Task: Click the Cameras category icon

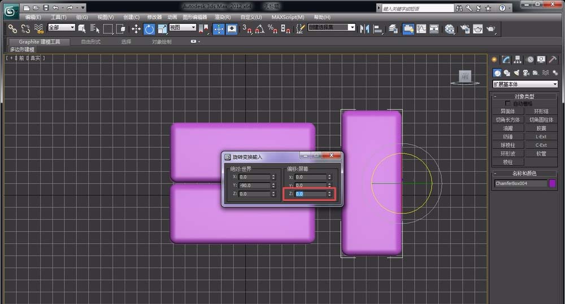Action: click(x=526, y=73)
